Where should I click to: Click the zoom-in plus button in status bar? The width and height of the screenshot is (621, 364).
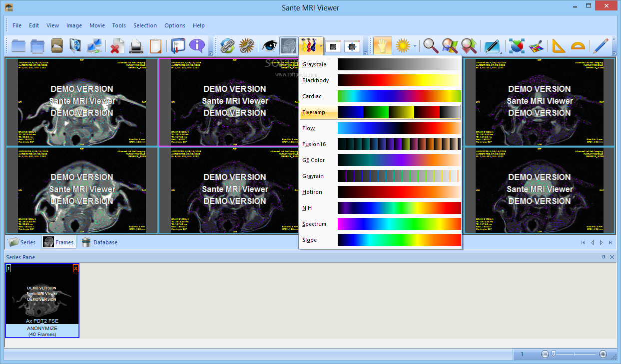pos(603,354)
